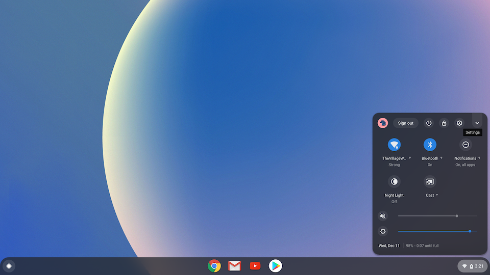Open the launcher circle button on the shelf
The image size is (490, 275).
(x=9, y=266)
